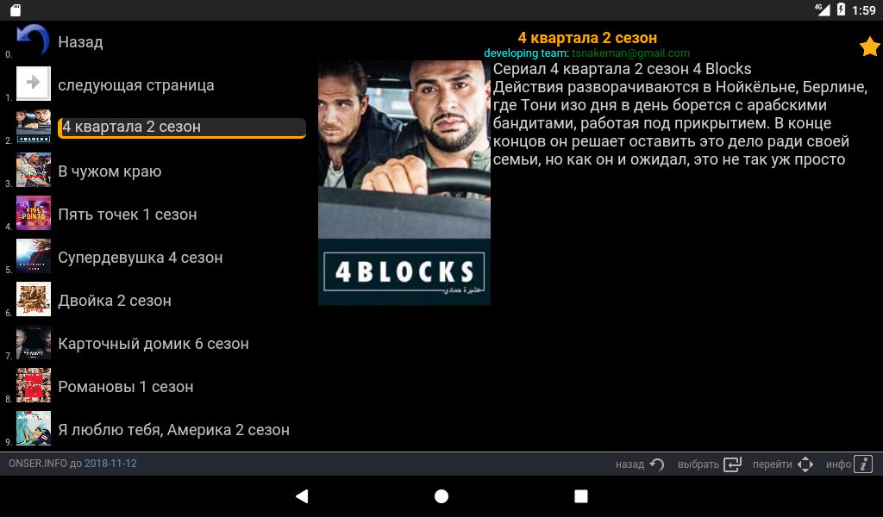
Task: Tap the Android home circle button
Action: [x=441, y=495]
